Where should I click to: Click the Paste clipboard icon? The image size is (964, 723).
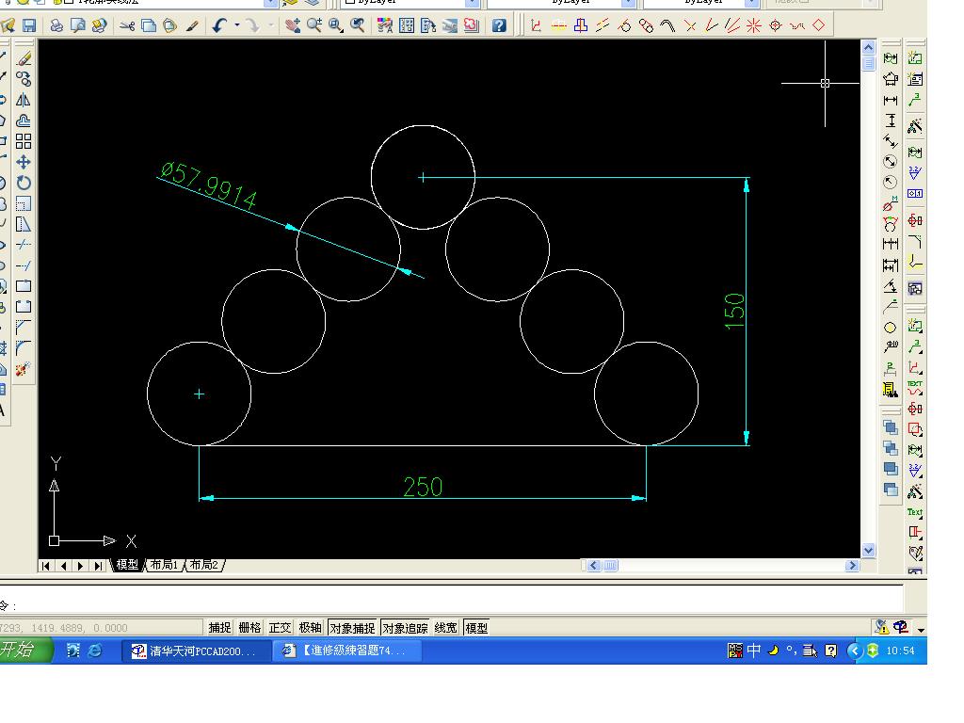(x=170, y=25)
